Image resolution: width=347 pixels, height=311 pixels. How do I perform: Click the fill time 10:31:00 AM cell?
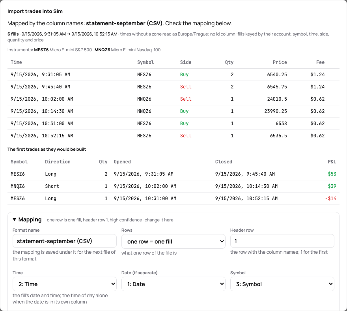[42, 124]
